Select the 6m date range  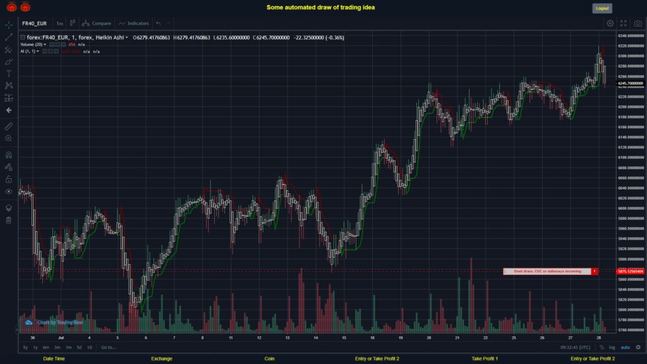pos(45,348)
